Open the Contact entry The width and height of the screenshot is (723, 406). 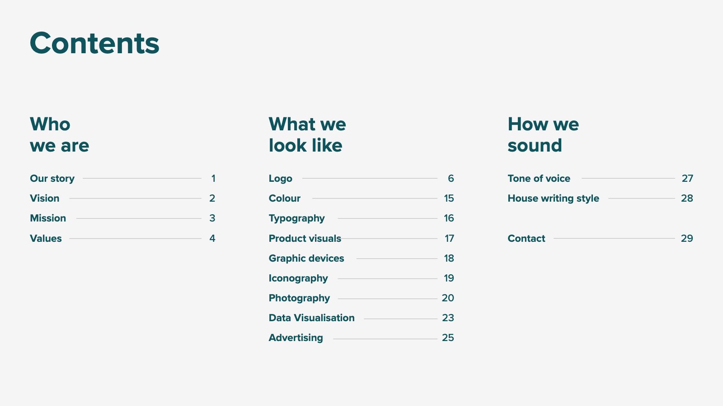click(x=601, y=238)
